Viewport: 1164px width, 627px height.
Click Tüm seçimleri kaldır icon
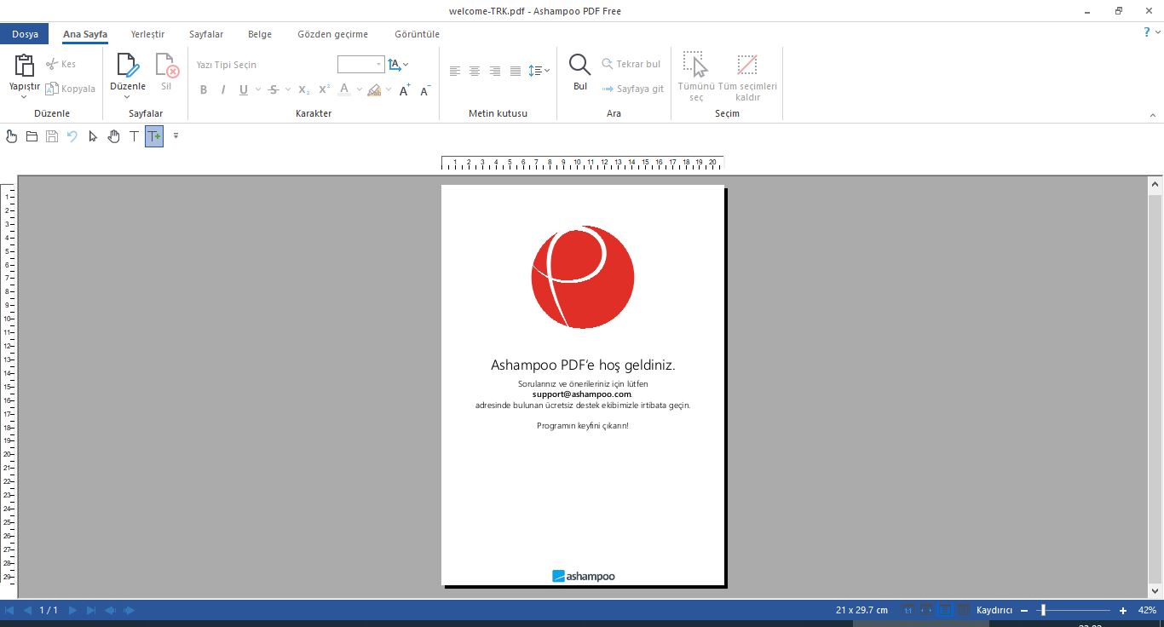click(x=747, y=66)
